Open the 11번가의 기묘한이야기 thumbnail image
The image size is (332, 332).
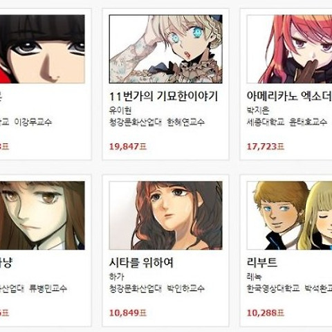pos(166,49)
